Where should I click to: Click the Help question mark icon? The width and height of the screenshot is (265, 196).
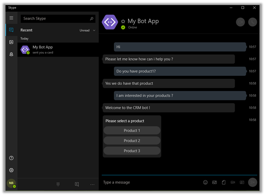(11, 158)
